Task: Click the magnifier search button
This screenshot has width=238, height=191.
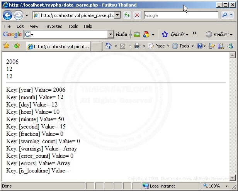Action: [224, 15]
